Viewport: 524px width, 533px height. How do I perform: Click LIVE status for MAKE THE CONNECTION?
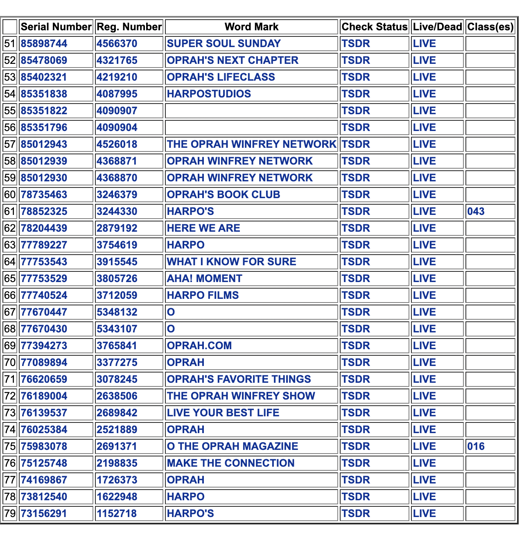(x=425, y=463)
